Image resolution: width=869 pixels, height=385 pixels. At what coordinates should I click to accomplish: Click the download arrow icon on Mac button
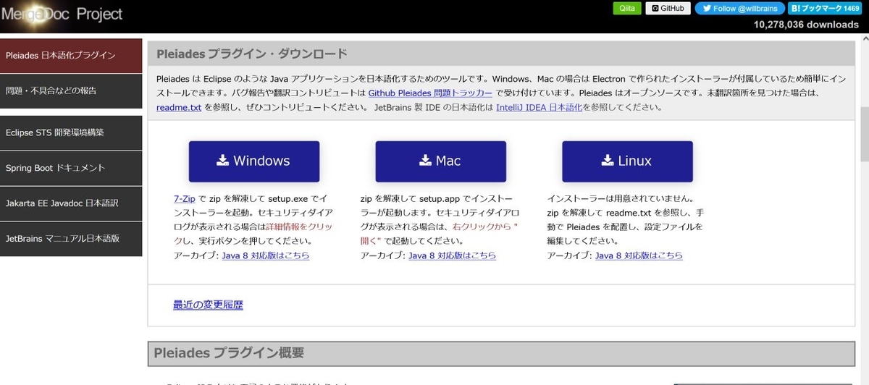426,161
